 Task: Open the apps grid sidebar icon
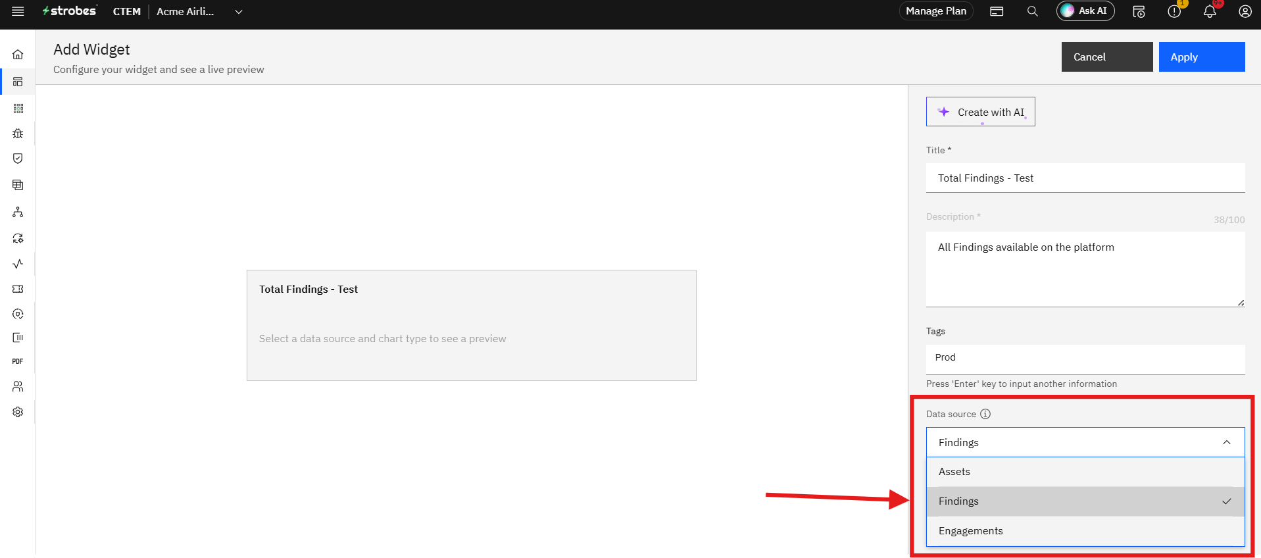tap(18, 109)
